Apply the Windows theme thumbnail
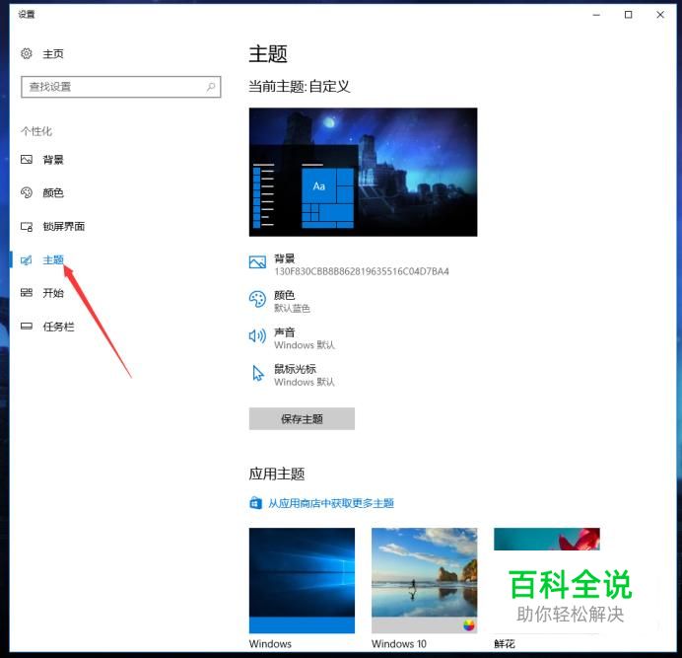Screen dimensions: 682x658 point(302,580)
